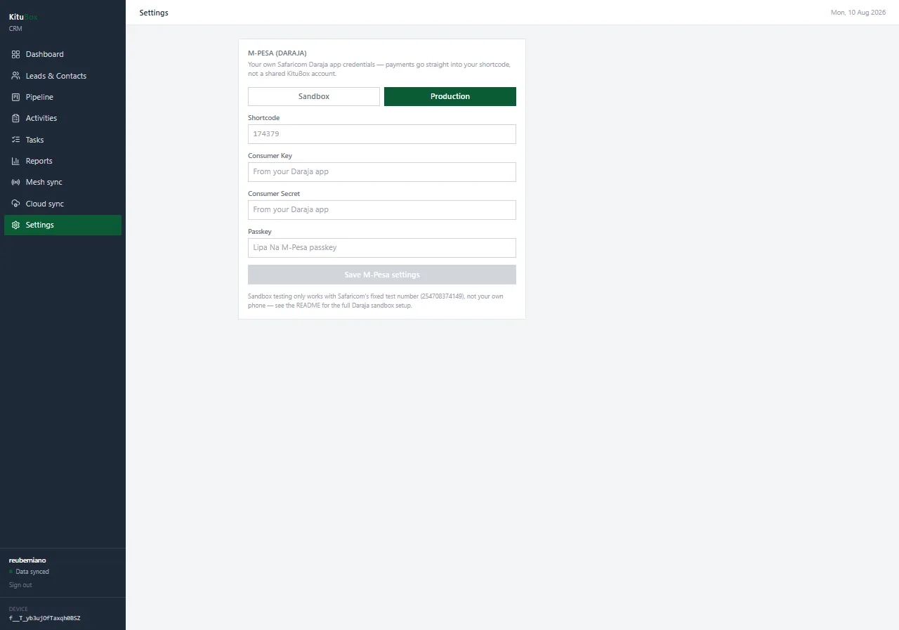Click the device ID text in sidebar
The image size is (899, 630).
(x=45, y=618)
